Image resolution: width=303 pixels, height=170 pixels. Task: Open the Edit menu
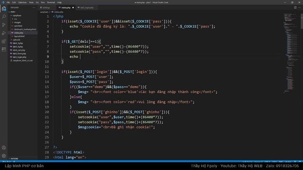(x=14, y=2)
